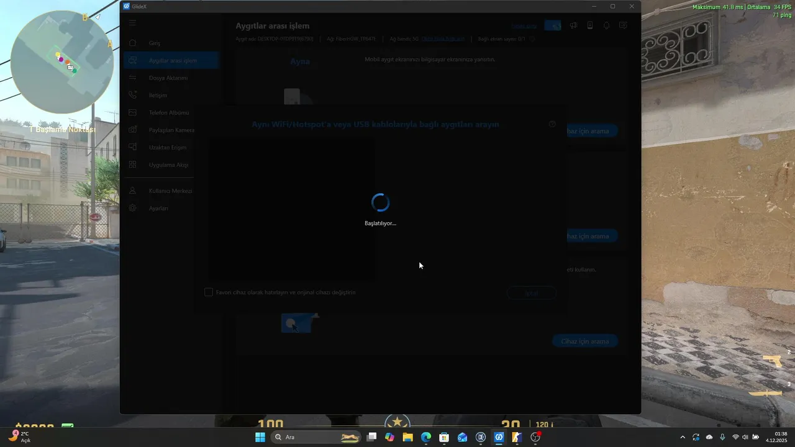
Task: Open File Explorer from the taskbar
Action: pyautogui.click(x=407, y=437)
